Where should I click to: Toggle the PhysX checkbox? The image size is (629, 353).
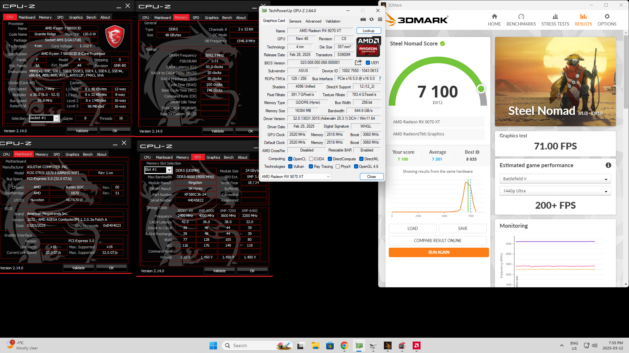click(338, 167)
